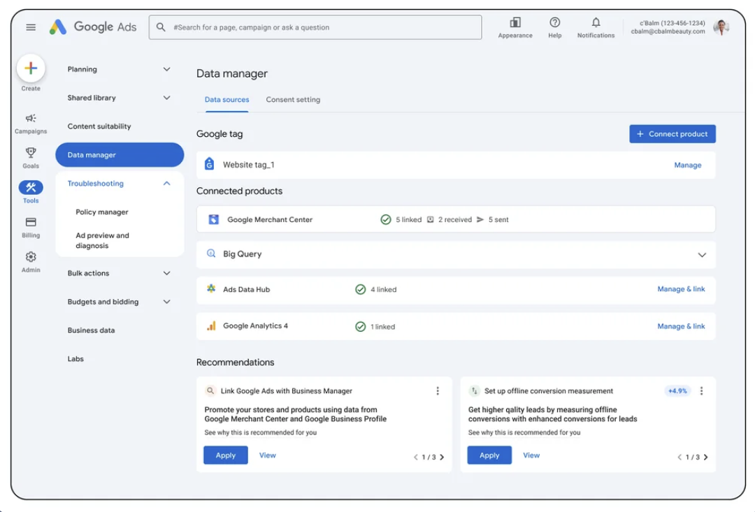Apply the offline conversion recommendation
755x512 pixels.
pyautogui.click(x=489, y=455)
